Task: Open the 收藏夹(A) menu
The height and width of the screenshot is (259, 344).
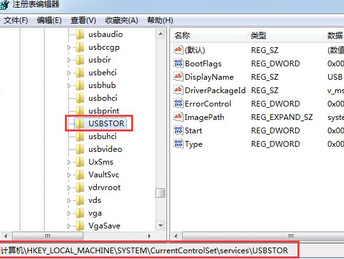Action: (122, 20)
